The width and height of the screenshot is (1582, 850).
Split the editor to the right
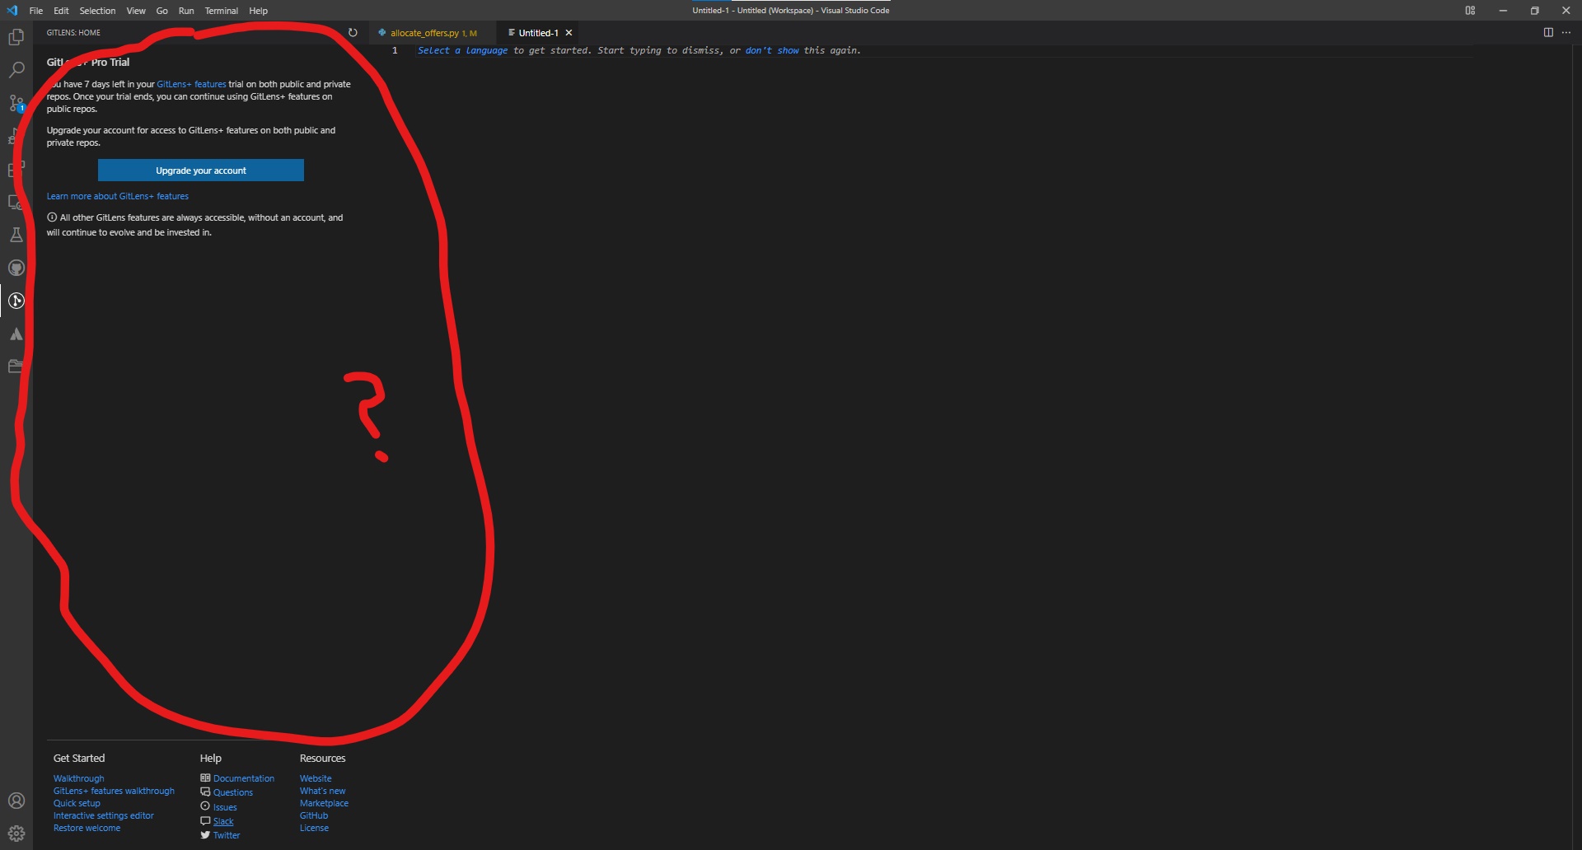pyautogui.click(x=1548, y=33)
